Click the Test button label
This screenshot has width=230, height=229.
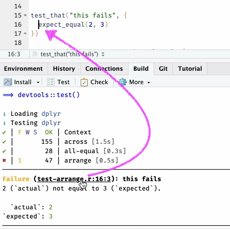[x=63, y=82]
